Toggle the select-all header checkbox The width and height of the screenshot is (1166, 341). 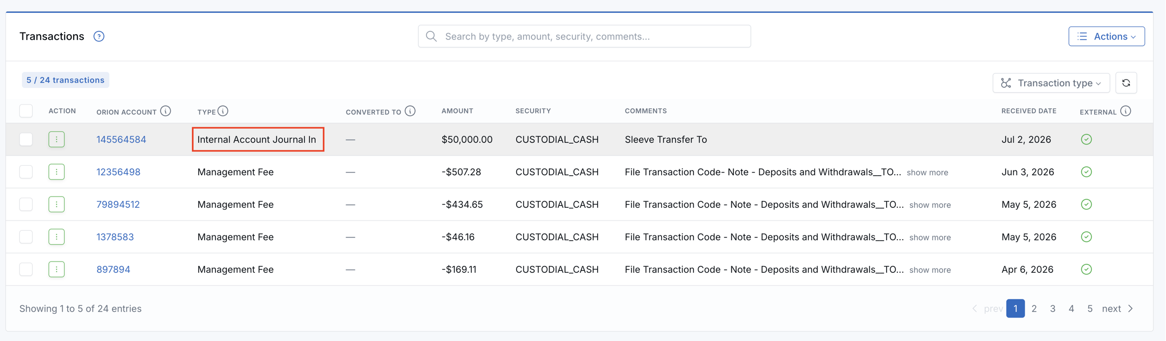point(26,111)
